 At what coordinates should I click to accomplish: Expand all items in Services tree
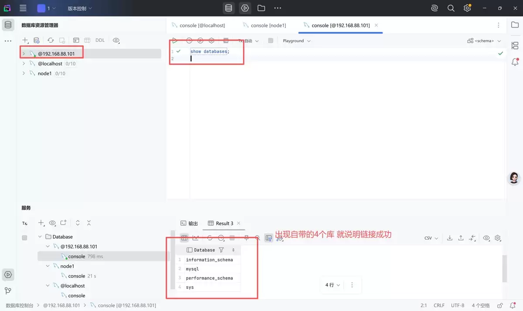tap(78, 223)
